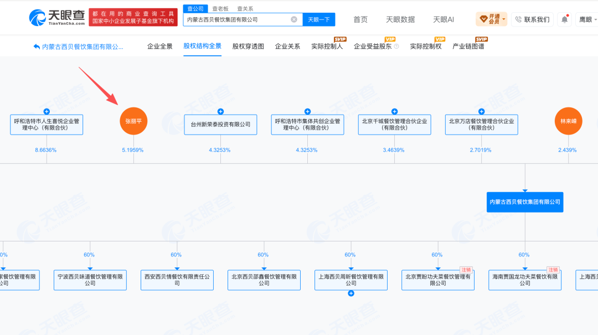The height and width of the screenshot is (335, 598).
Task: Expand shareholders above 呼和浩特市人生喜悦企业管理中心
Action: click(x=47, y=111)
